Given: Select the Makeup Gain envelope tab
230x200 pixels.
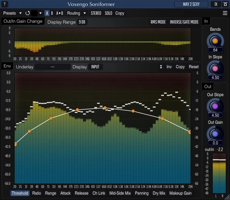Looking at the screenshot, I should click(x=181, y=193).
